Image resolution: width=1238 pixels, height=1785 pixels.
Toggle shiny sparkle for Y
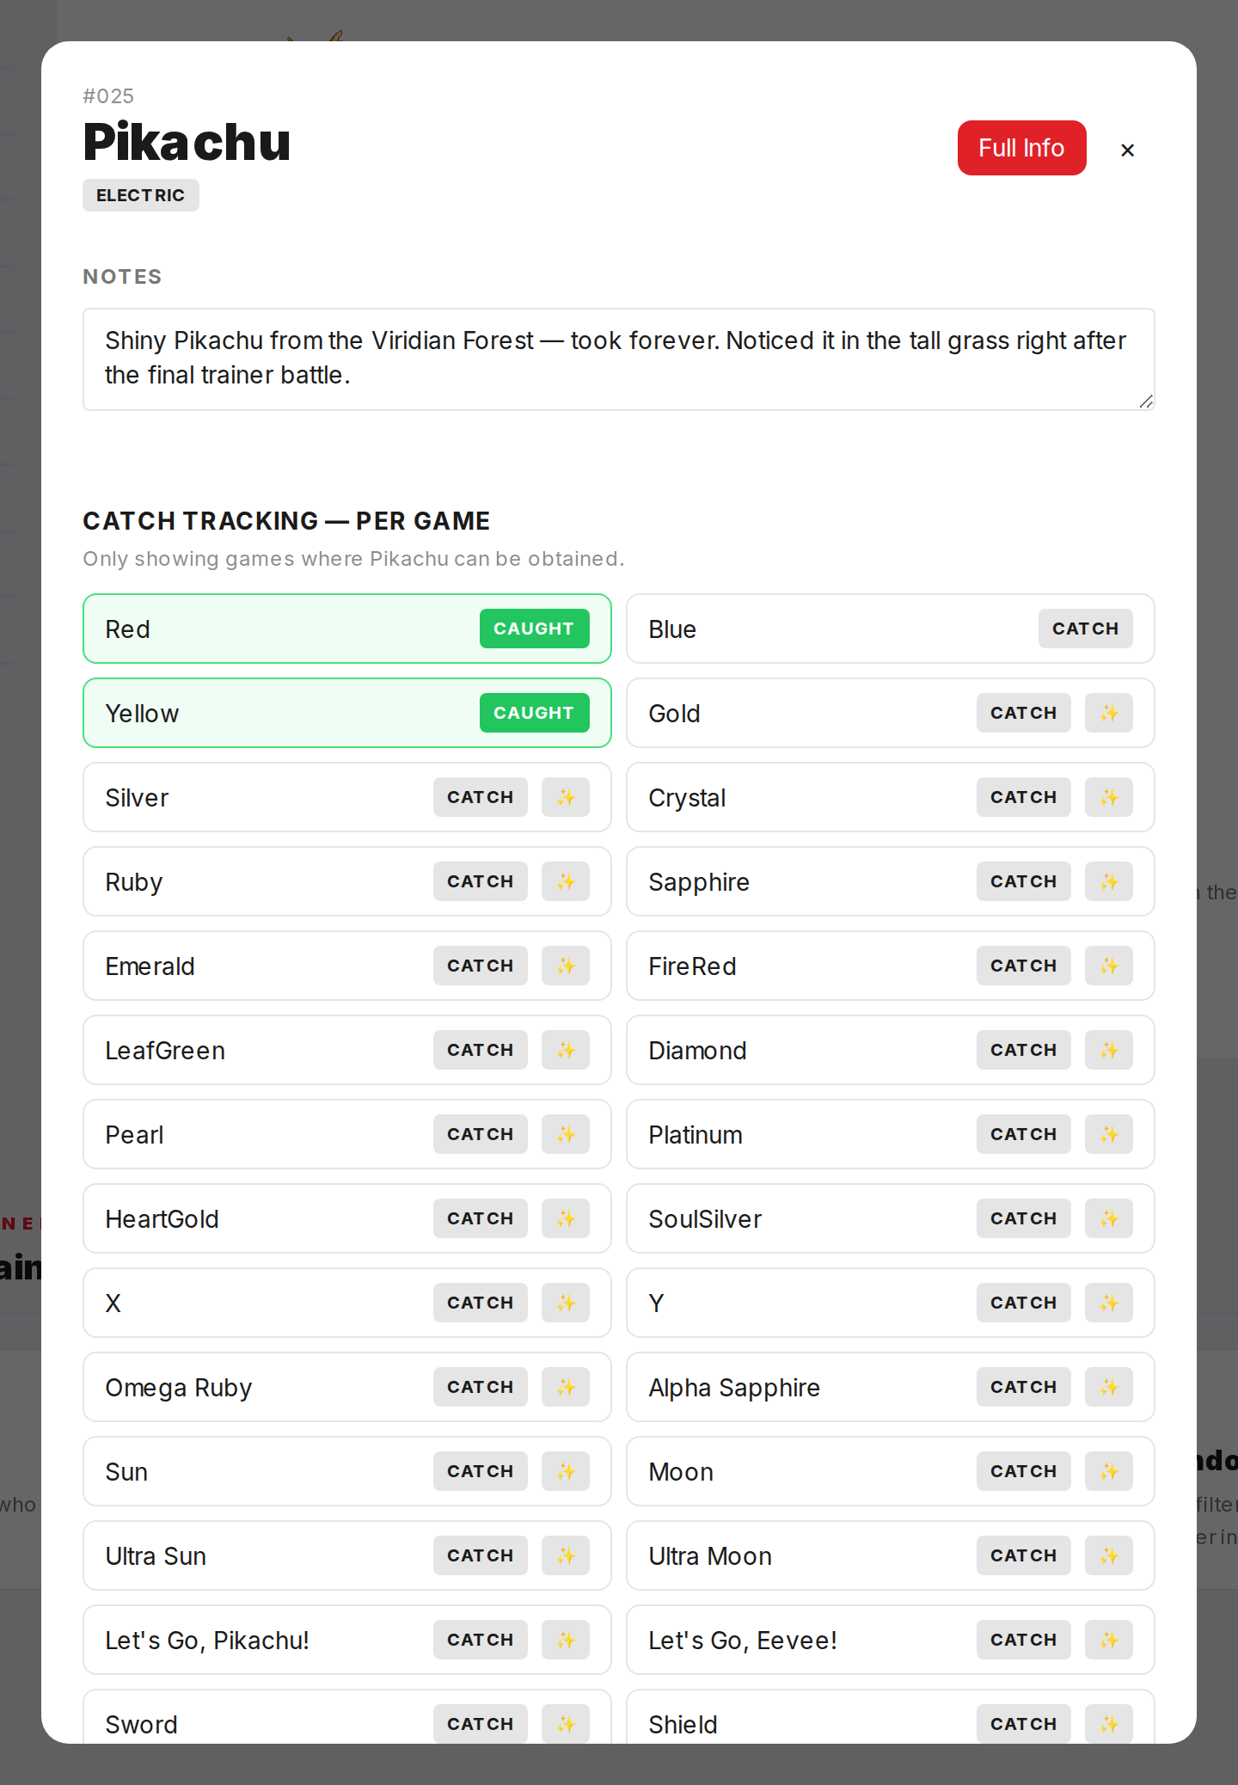click(x=1108, y=1303)
